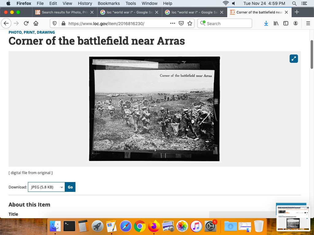Viewport: 314px width, 235px height.
Task: Open the hamburger application menu
Action: pyautogui.click(x=308, y=24)
